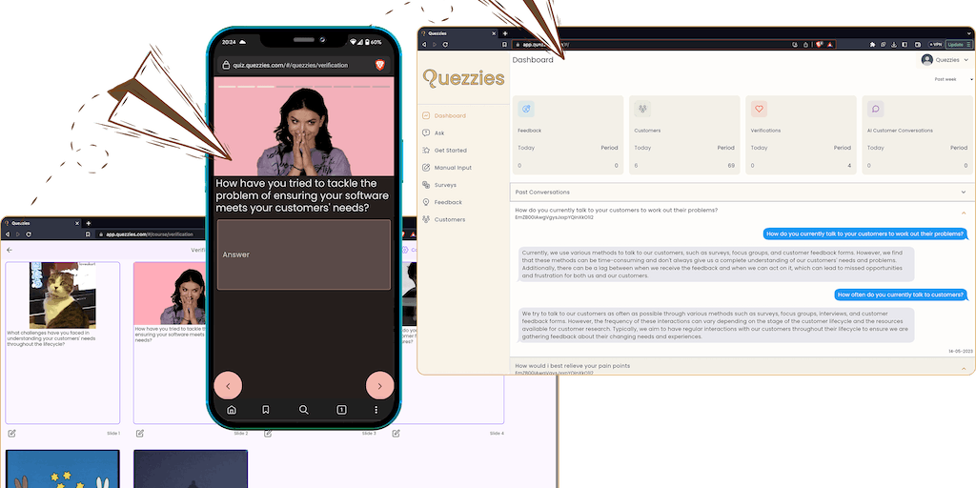Edit Slide 4 via pencil icon
976x488 pixels.
point(396,434)
